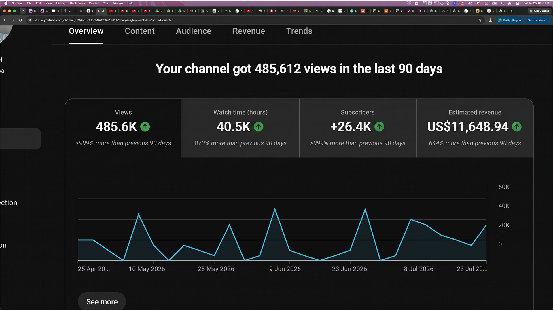Image resolution: width=553 pixels, height=311 pixels.
Task: Click the Ask Gemini button
Action: point(539,11)
